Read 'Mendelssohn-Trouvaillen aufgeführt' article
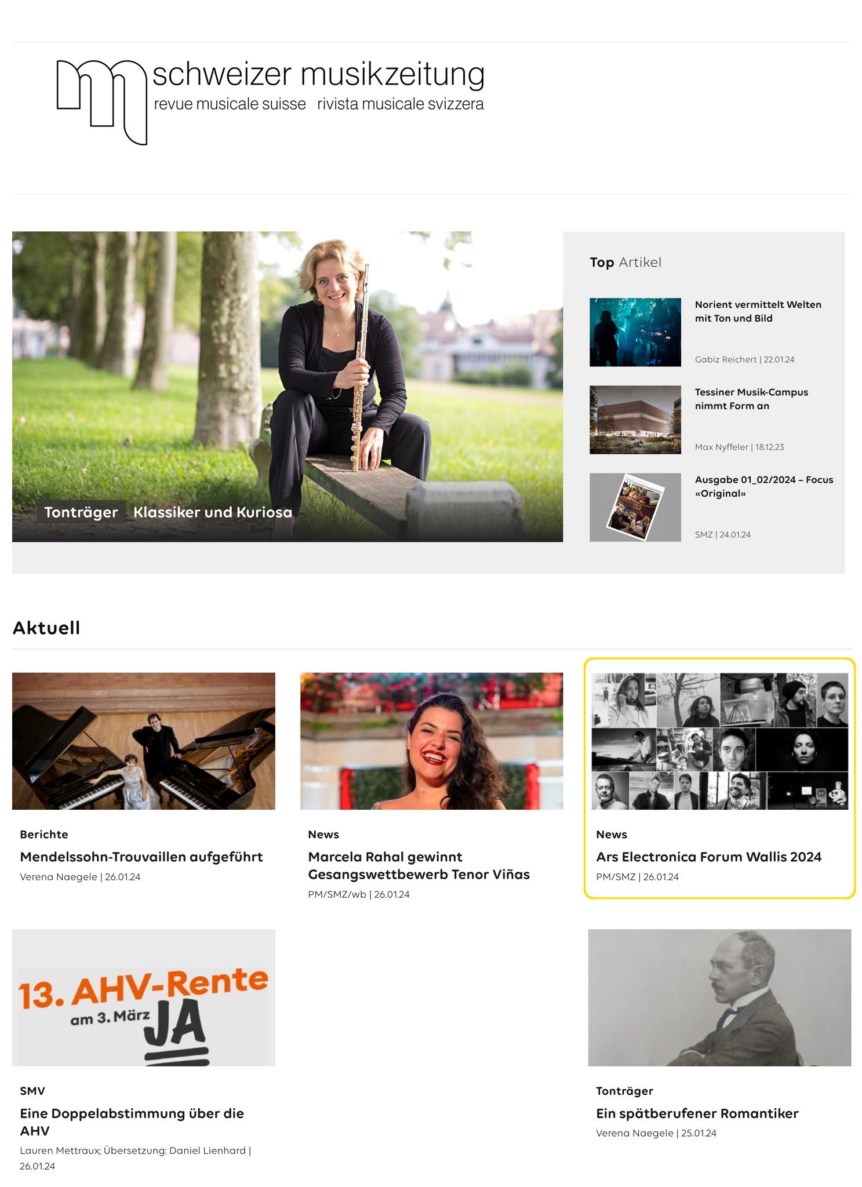Screen dimensions: 862x1187 click(141, 857)
